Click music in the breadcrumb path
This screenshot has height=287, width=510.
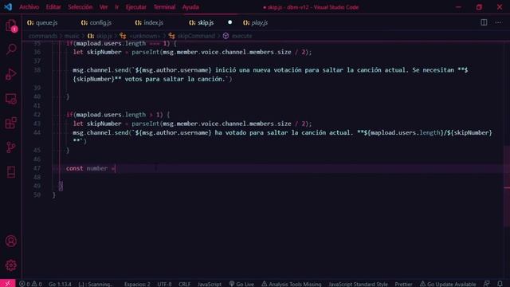[x=72, y=36]
